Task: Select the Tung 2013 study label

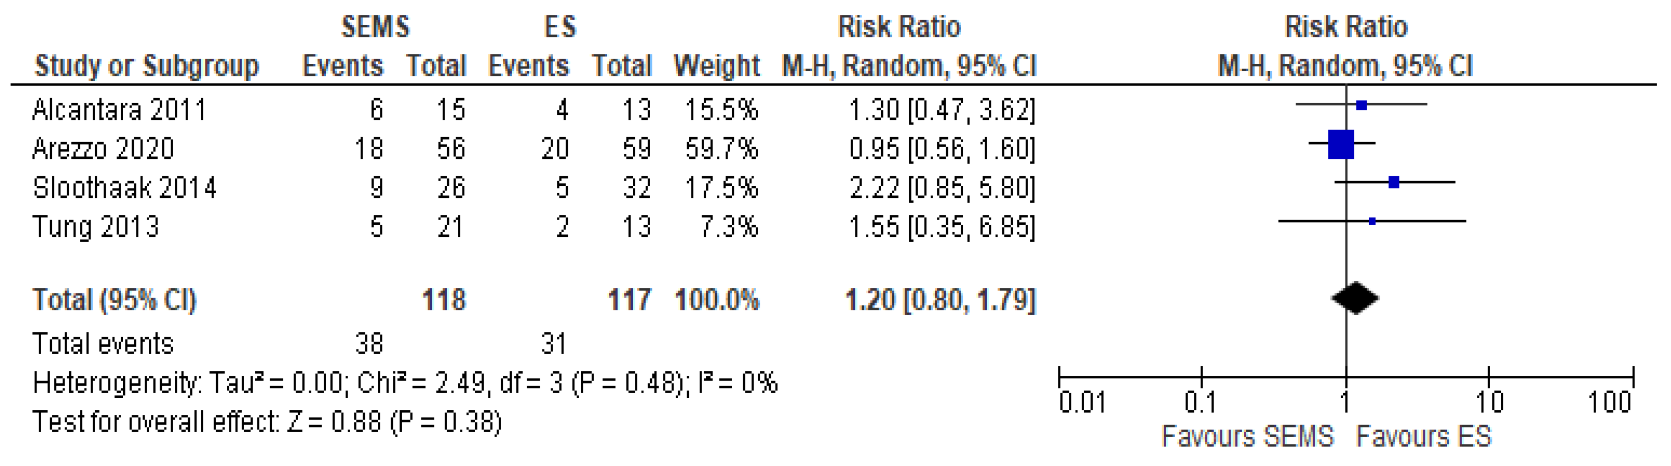Action: tap(95, 227)
